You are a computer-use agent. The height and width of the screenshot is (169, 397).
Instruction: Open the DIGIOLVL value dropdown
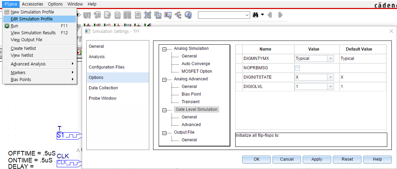(331, 87)
